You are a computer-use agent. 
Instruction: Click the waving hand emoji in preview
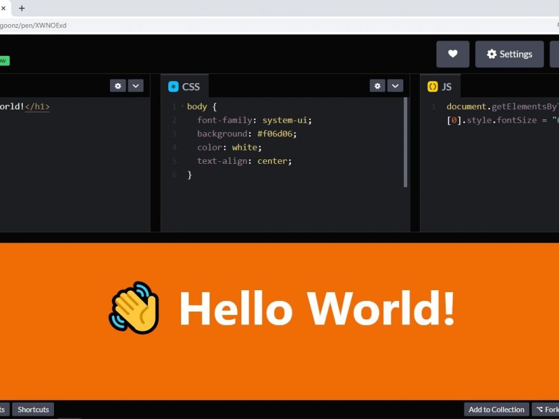[x=134, y=308]
